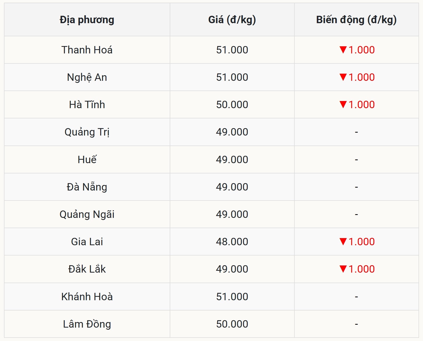Image resolution: width=423 pixels, height=341 pixels.
Task: Click the "Biến động (đ/kg)" column header
Action: click(x=356, y=20)
